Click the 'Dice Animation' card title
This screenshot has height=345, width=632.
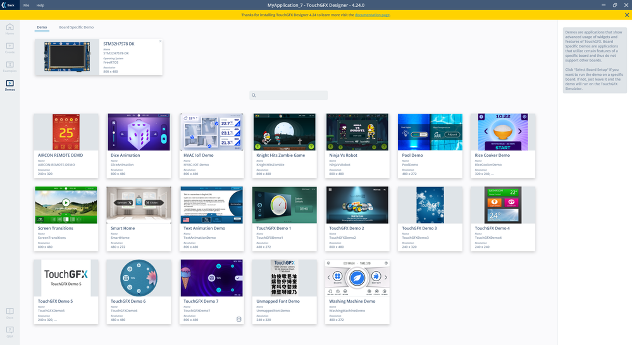tap(125, 155)
